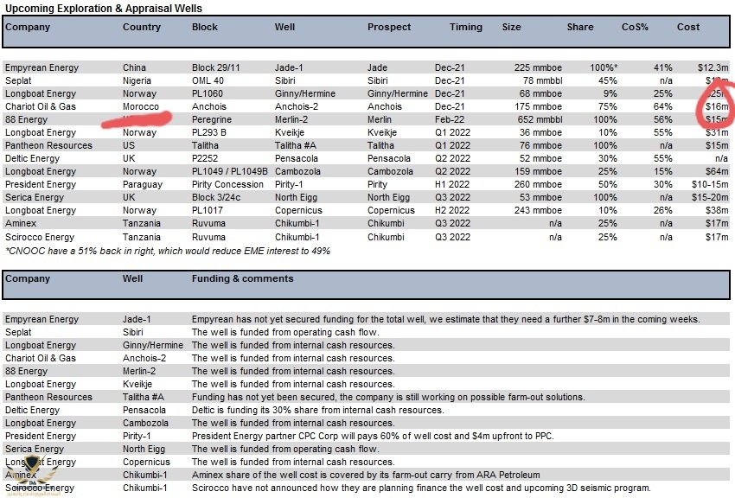
Task: Select the 'Cost' column header
Action: tap(688, 27)
